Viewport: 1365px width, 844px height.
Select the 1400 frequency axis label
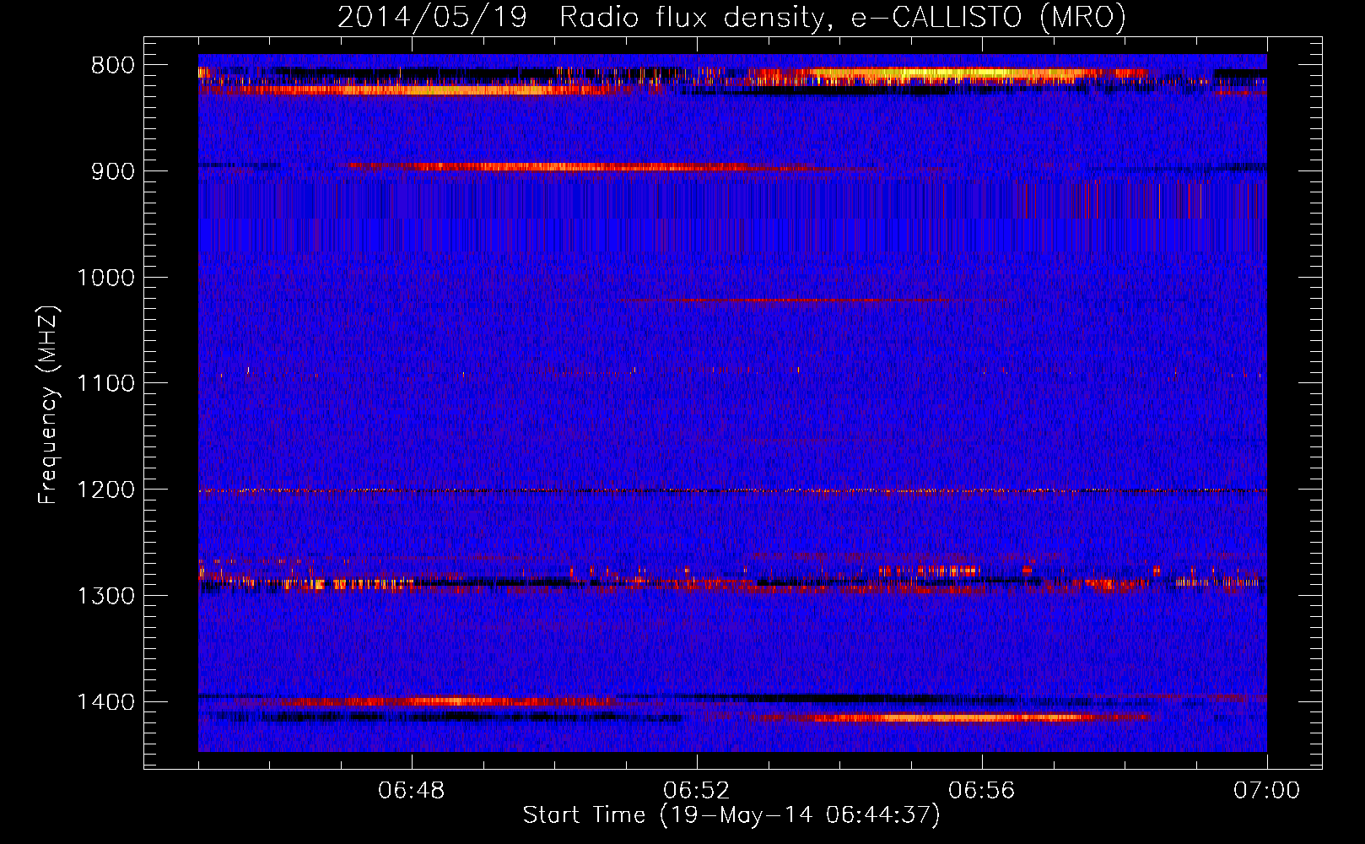[x=106, y=702]
